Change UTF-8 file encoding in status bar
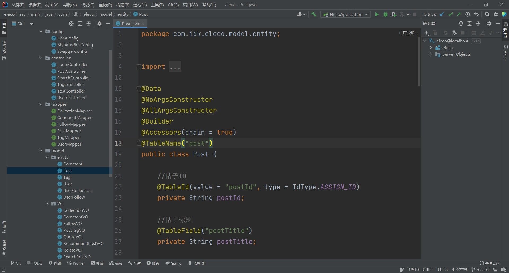Screen dimensions: 509x273 point(442,270)
